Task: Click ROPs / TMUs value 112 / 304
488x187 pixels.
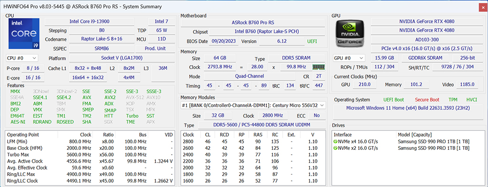Action: point(385,67)
